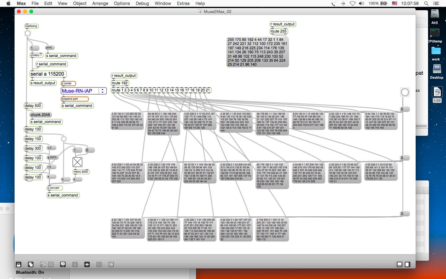Viewport: 446px width, 279px height.
Task: Open the Max application menu
Action: tap(21, 3)
